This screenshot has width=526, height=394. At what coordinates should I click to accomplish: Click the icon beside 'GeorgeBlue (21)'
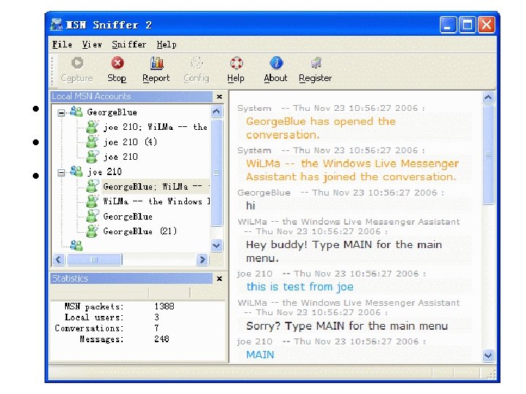[x=92, y=231]
